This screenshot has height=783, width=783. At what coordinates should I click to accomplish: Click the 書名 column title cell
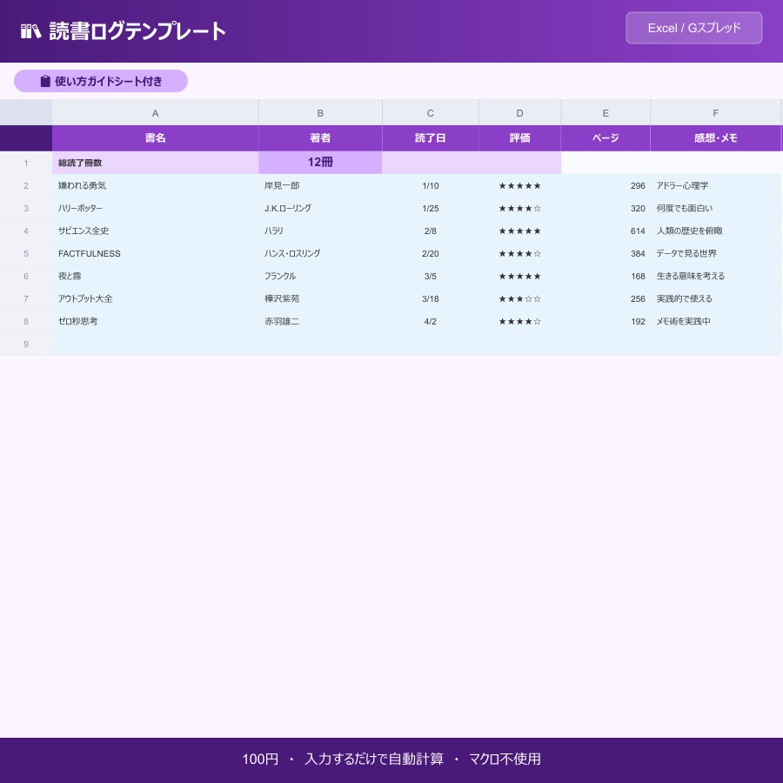(x=155, y=137)
